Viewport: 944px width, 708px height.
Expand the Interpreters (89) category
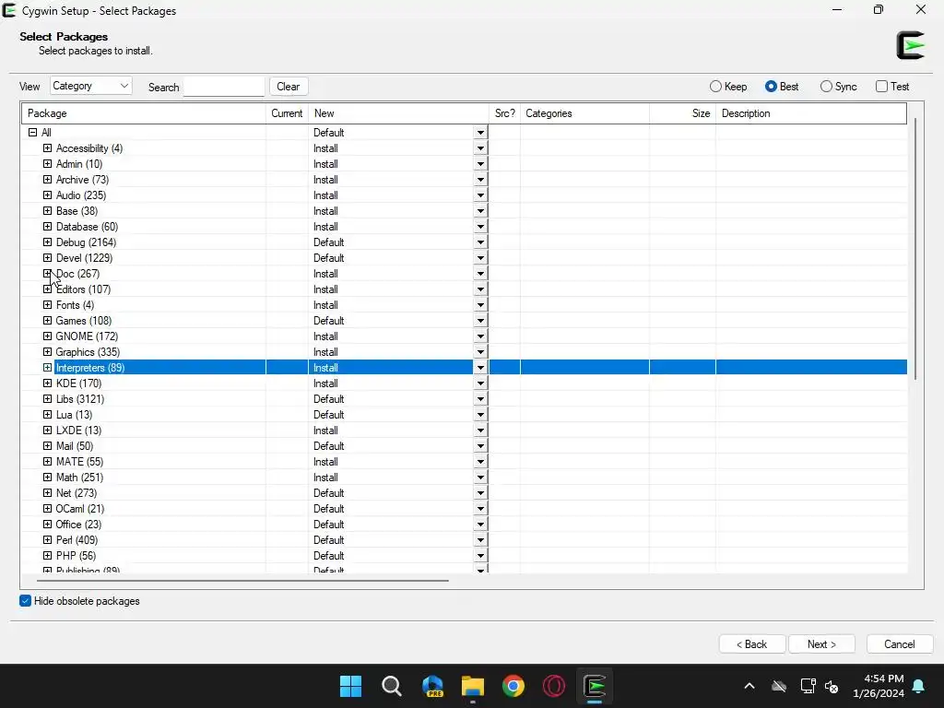pos(48,367)
